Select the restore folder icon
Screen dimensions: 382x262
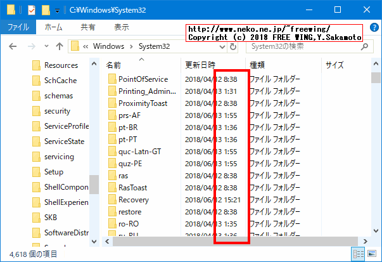pyautogui.click(x=112, y=212)
